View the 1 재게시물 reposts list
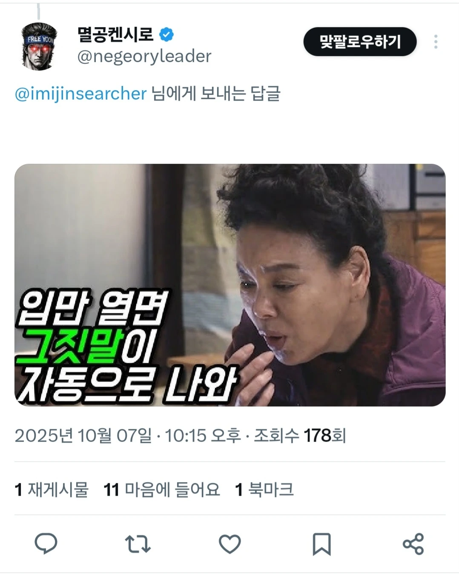 pos(52,489)
